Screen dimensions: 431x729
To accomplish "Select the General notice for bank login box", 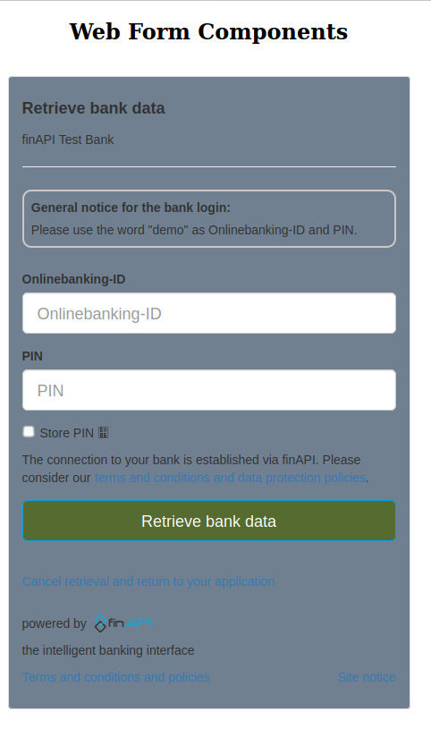I will pyautogui.click(x=209, y=218).
